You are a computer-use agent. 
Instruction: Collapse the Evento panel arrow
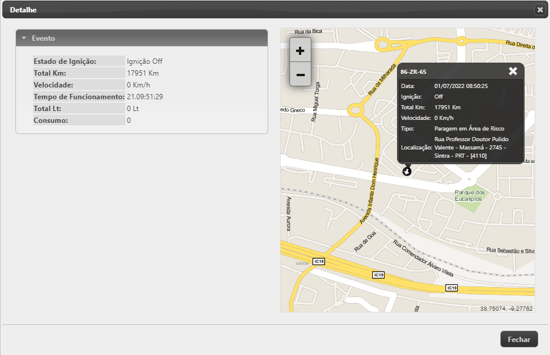[x=24, y=38]
